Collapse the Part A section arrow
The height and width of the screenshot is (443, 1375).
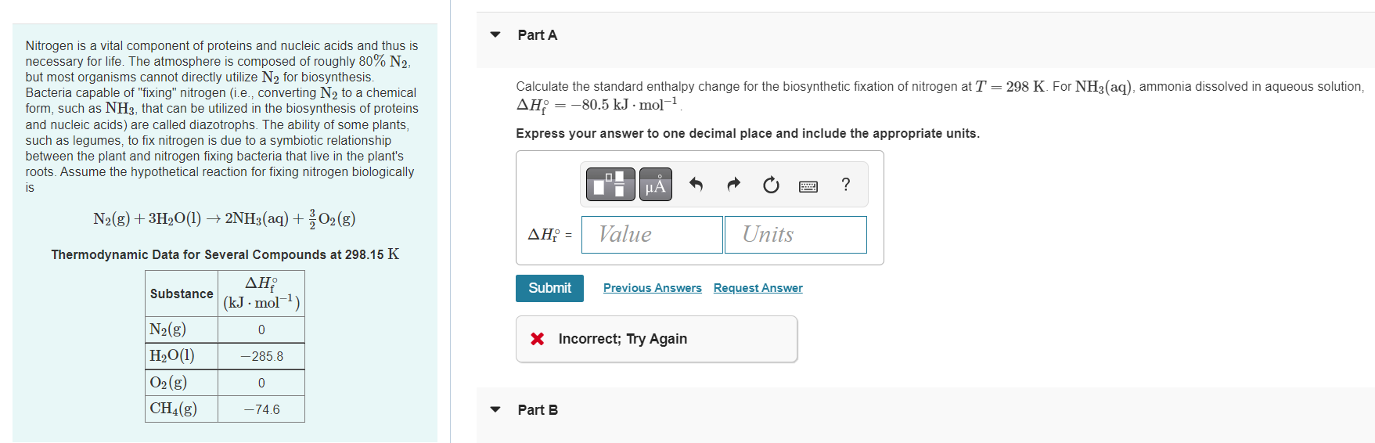coord(495,34)
